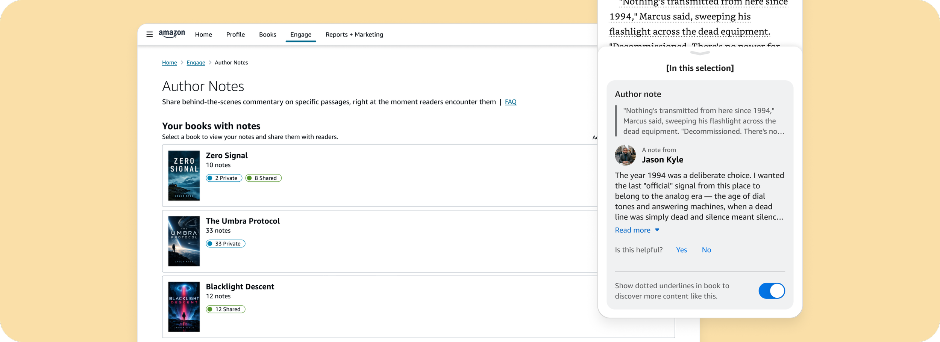The image size is (940, 342).
Task: Expand the note with Read more
Action: point(637,230)
